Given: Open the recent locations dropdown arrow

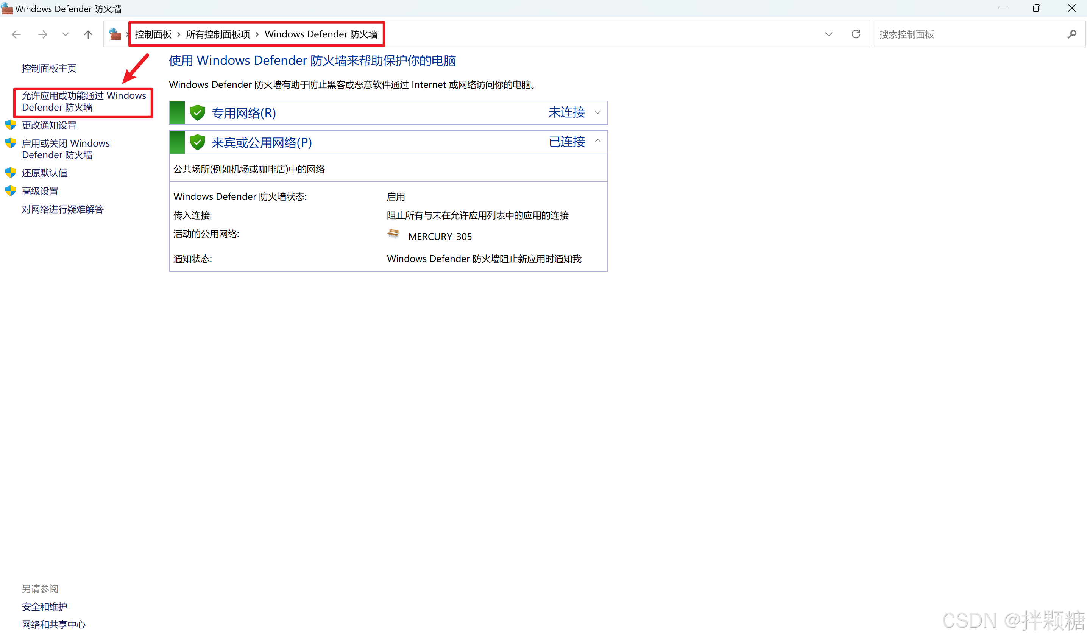Looking at the screenshot, I should (65, 34).
